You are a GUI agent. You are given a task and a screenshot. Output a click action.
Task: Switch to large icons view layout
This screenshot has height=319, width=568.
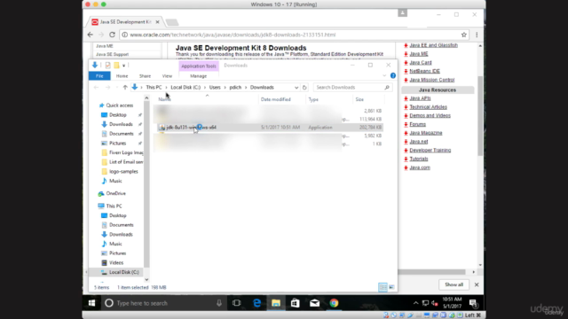(x=391, y=287)
